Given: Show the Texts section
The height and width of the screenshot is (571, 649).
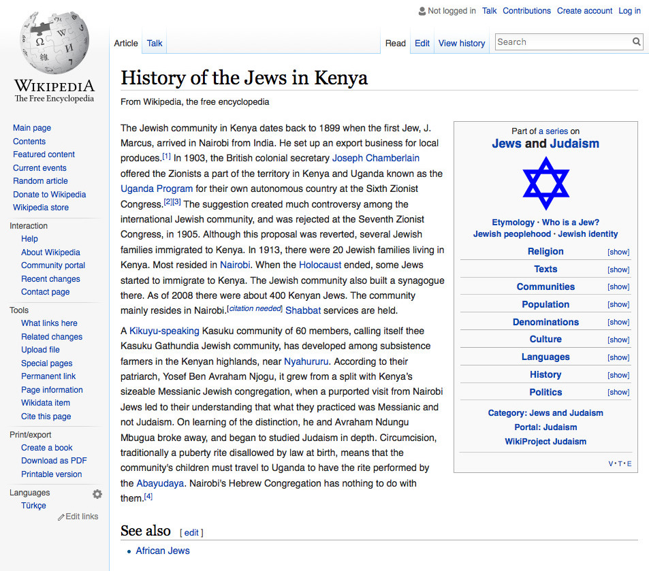Looking at the screenshot, I should 618,270.
